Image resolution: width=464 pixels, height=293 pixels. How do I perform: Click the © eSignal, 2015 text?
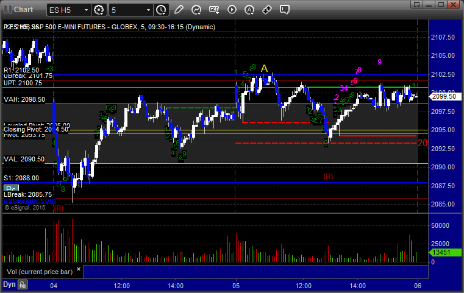tap(25, 208)
